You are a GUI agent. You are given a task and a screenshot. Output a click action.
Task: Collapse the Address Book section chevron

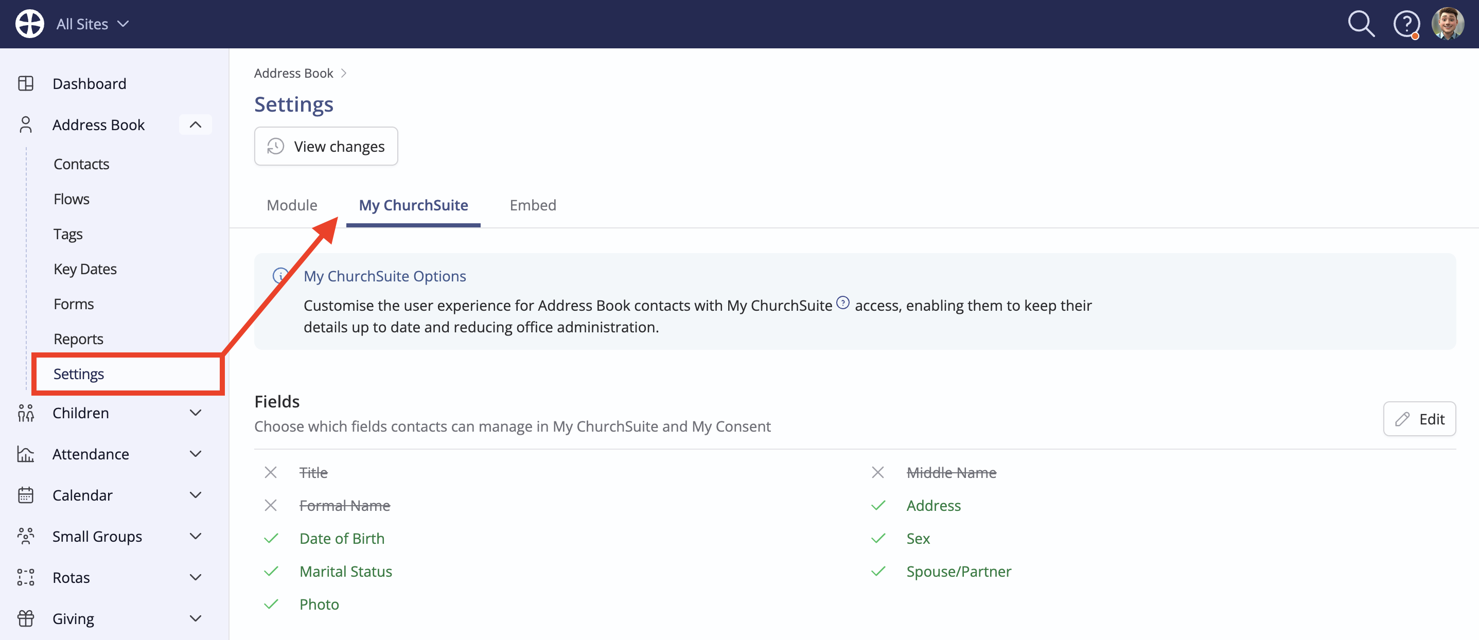point(195,125)
